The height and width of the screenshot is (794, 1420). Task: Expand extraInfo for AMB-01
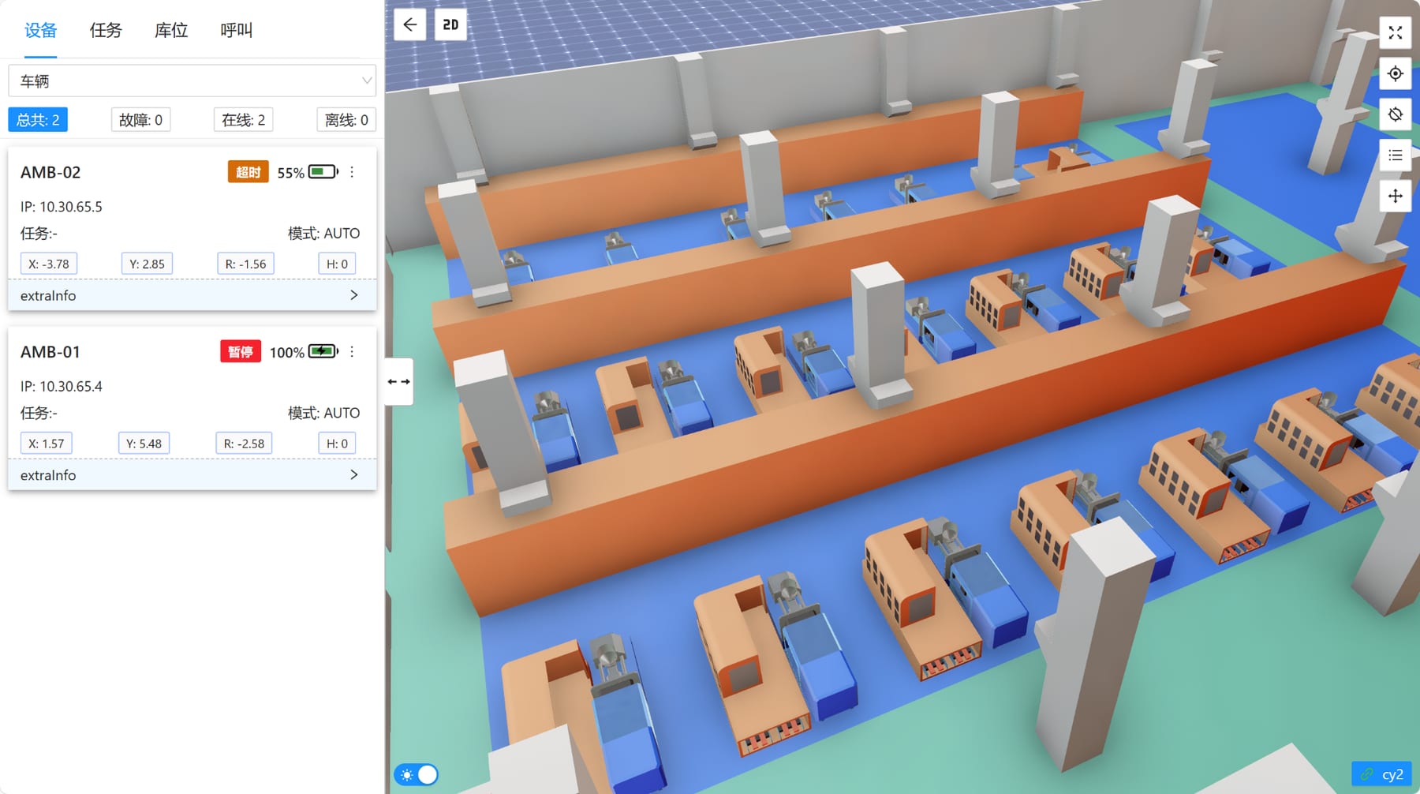[x=192, y=475]
